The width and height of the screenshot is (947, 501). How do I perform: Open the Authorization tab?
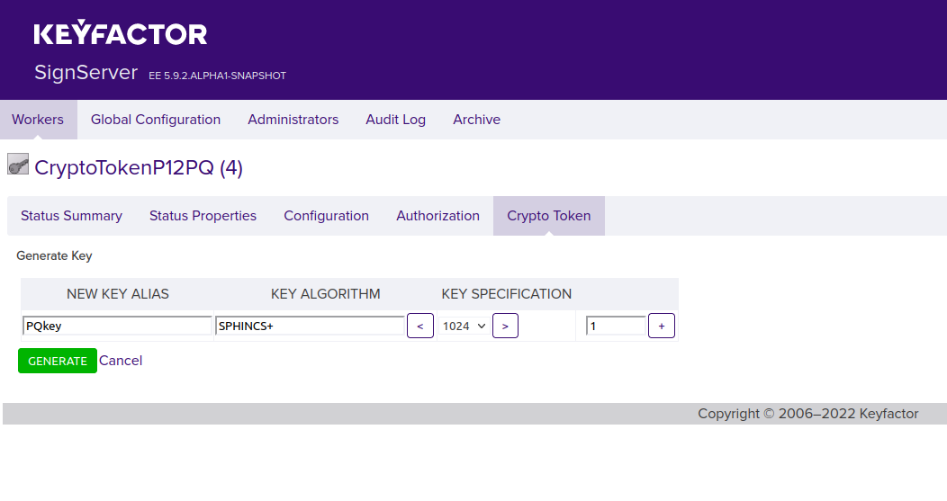(x=437, y=216)
